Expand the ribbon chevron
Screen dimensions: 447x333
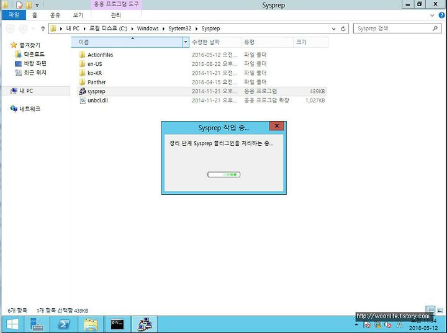432,16
